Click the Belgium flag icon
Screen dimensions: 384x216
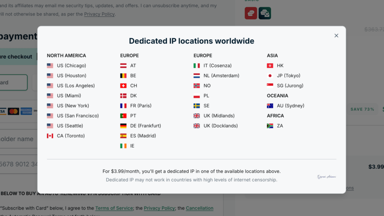(123, 76)
